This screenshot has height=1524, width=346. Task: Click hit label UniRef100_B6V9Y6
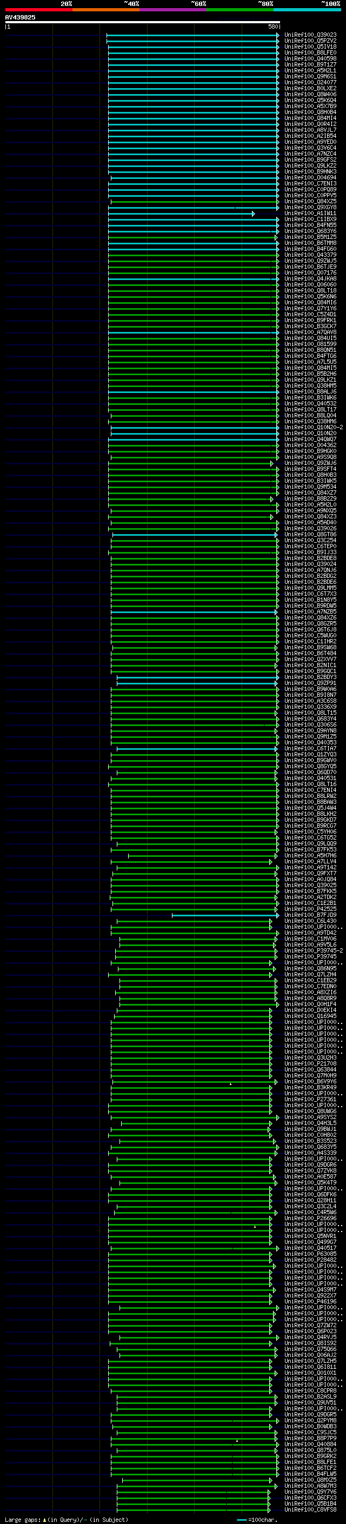click(310, 1081)
